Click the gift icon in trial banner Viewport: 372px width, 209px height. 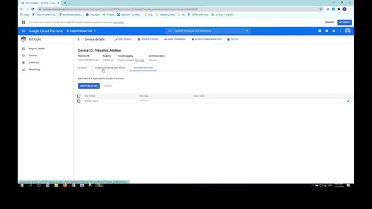tap(23, 22)
